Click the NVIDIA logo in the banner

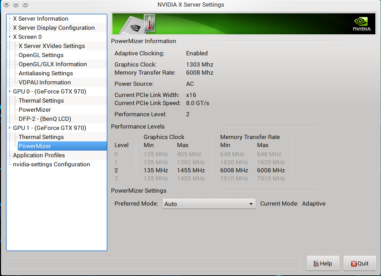362,24
